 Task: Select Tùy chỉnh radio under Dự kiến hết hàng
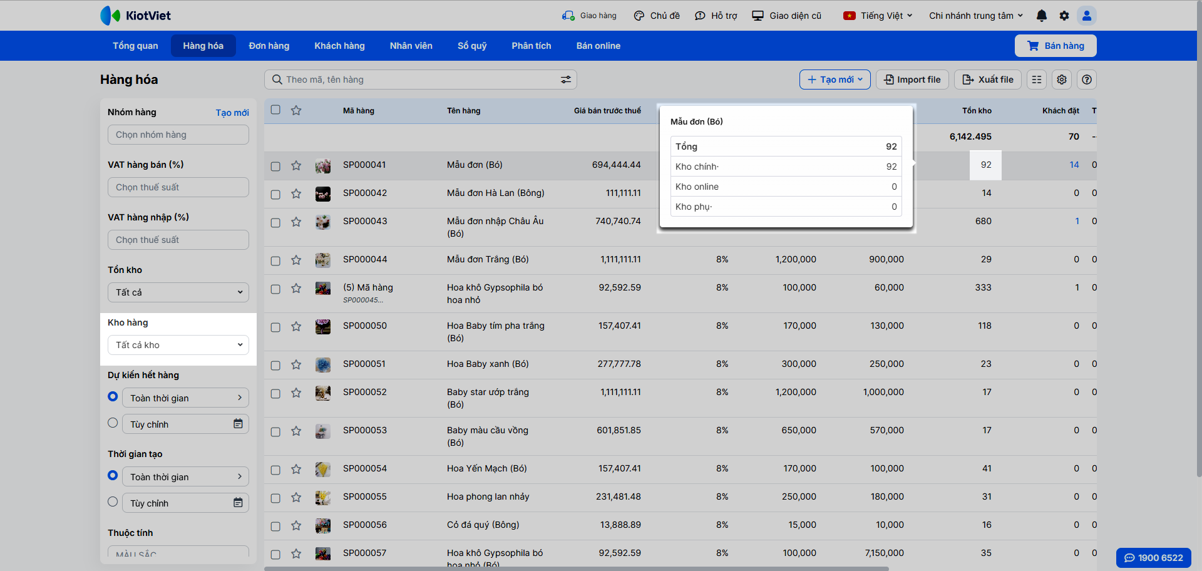113,423
